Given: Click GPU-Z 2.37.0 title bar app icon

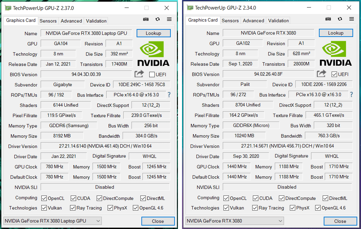Looking at the screenshot, I should pos(8,8).
